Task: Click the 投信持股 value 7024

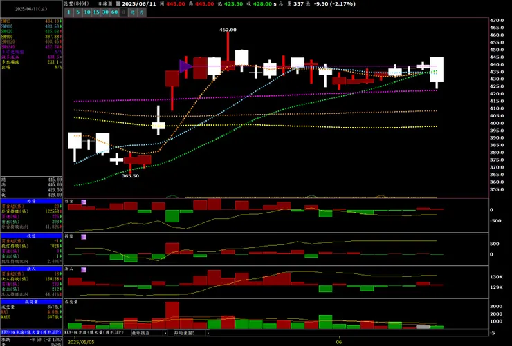Action: click(x=55, y=246)
